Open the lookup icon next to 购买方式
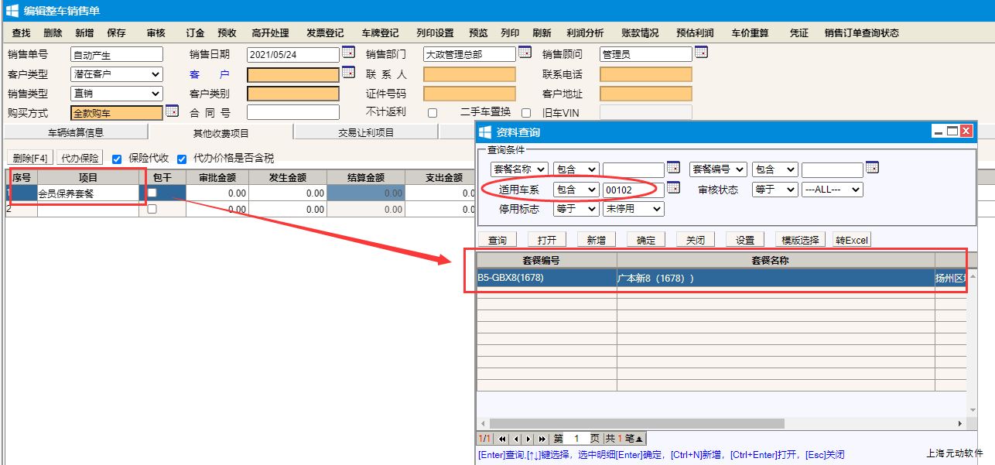The height and width of the screenshot is (465, 995). pyautogui.click(x=172, y=111)
